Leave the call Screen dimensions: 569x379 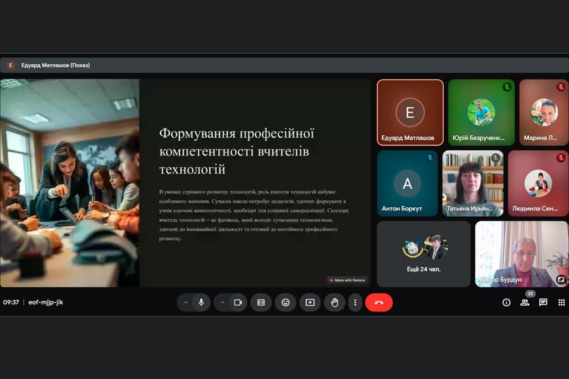click(x=379, y=303)
